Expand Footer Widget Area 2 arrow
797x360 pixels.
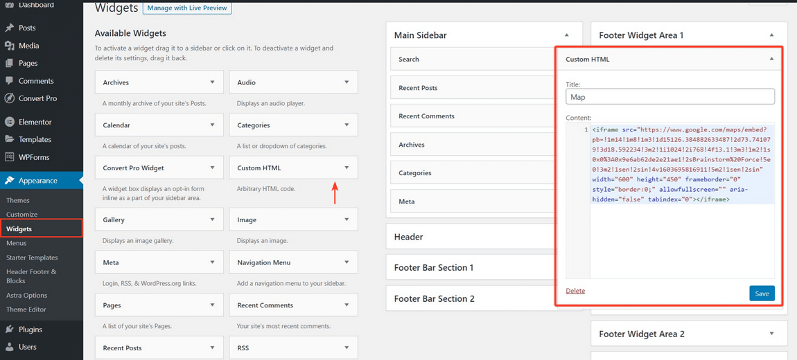coord(771,334)
